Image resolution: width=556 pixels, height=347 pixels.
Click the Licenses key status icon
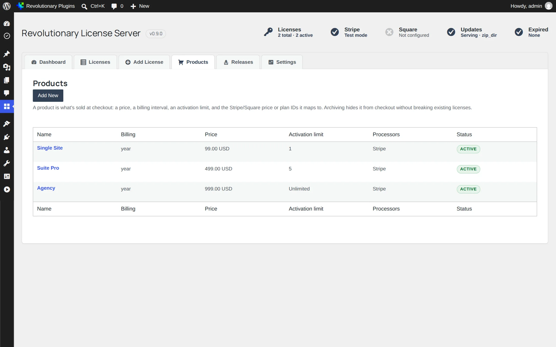[x=268, y=32]
